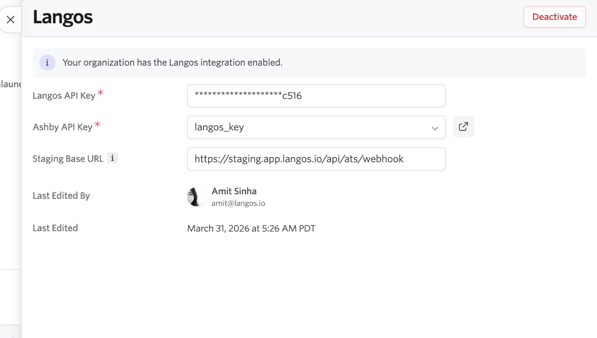This screenshot has width=597, height=338.
Task: Click the Last Edited label
Action: 55,228
